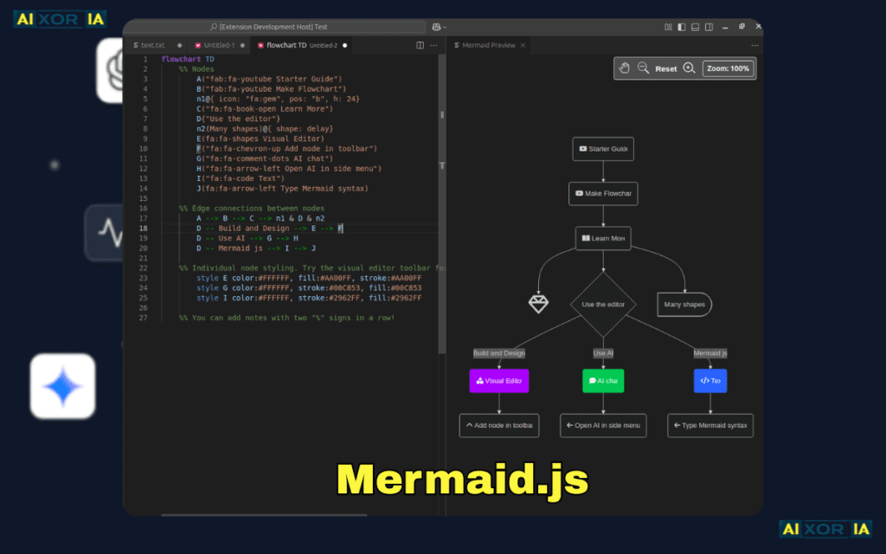
Task: Adjust the Zoom: 100% control
Action: [x=728, y=68]
